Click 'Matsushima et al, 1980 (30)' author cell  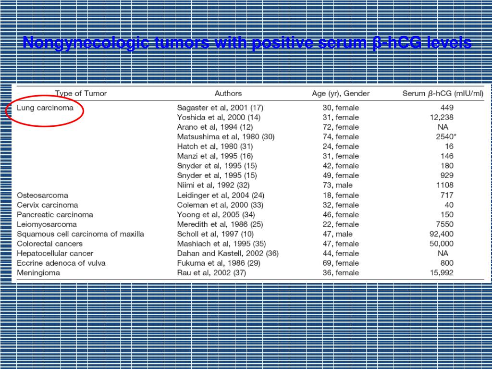click(x=226, y=137)
